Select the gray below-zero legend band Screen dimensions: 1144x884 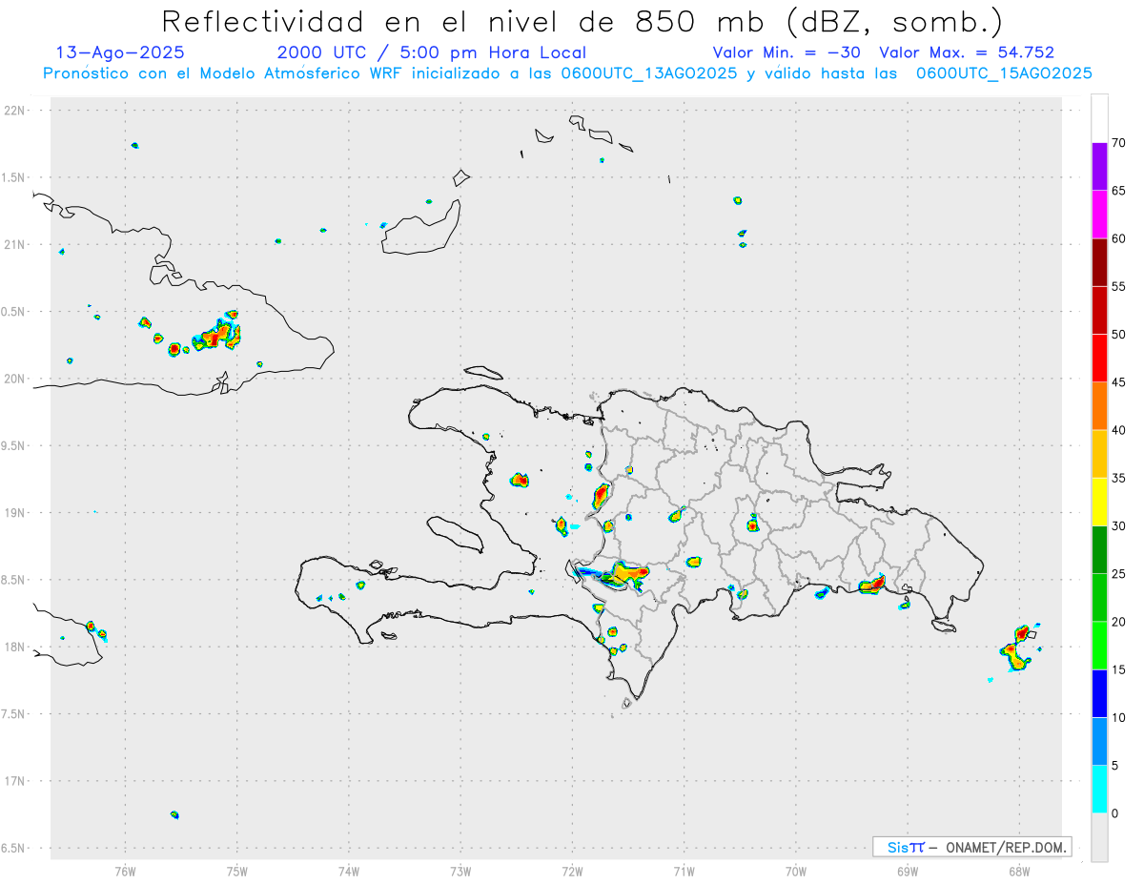(x=1099, y=837)
